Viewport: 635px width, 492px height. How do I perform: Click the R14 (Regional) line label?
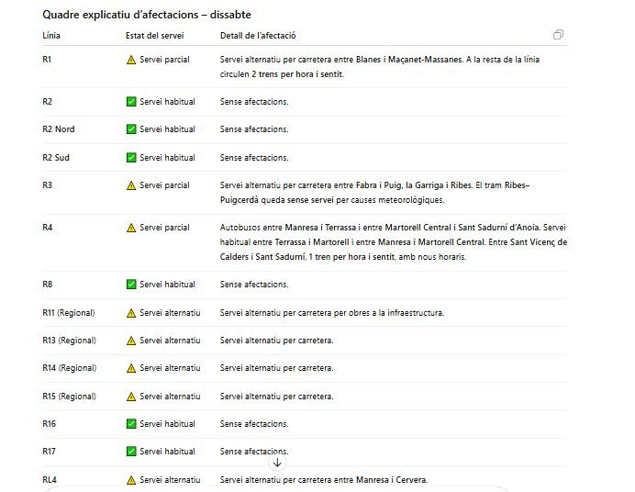[69, 368]
